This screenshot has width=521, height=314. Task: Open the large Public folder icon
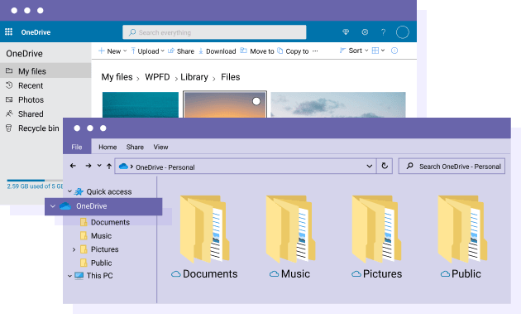pyautogui.click(x=462, y=229)
